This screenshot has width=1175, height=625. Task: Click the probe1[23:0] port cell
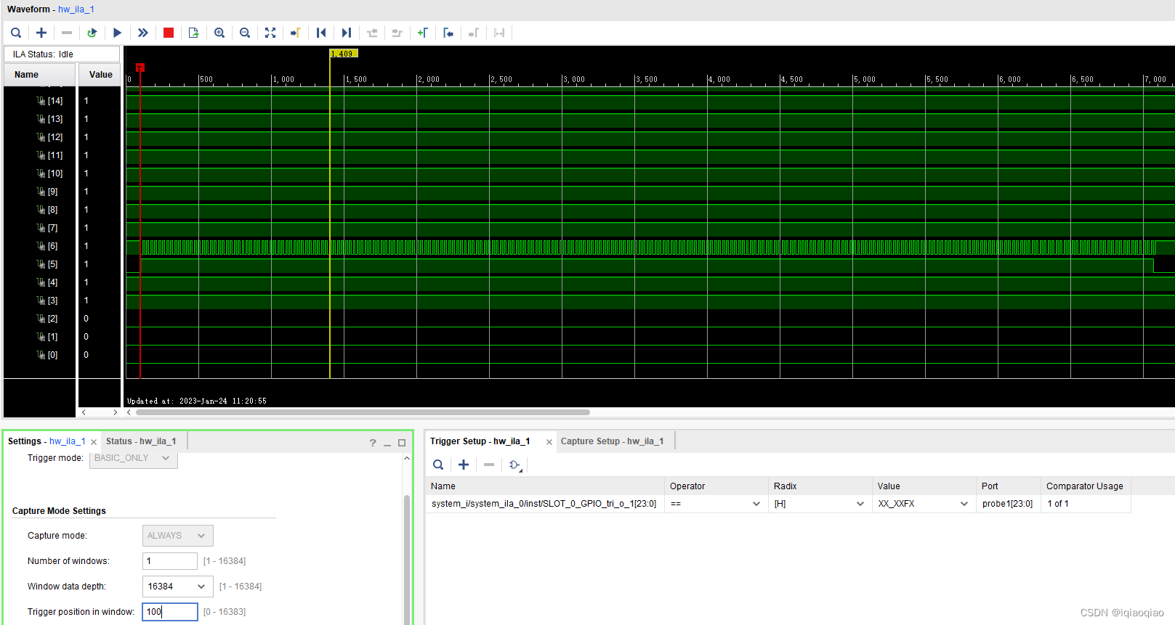(1007, 504)
